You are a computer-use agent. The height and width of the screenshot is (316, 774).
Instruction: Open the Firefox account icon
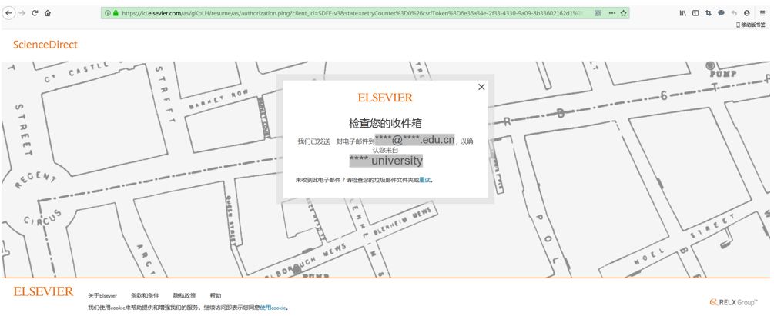pyautogui.click(x=747, y=13)
